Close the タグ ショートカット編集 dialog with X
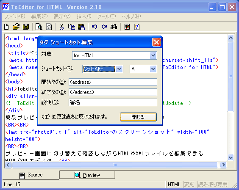 pyautogui.click(x=156, y=42)
